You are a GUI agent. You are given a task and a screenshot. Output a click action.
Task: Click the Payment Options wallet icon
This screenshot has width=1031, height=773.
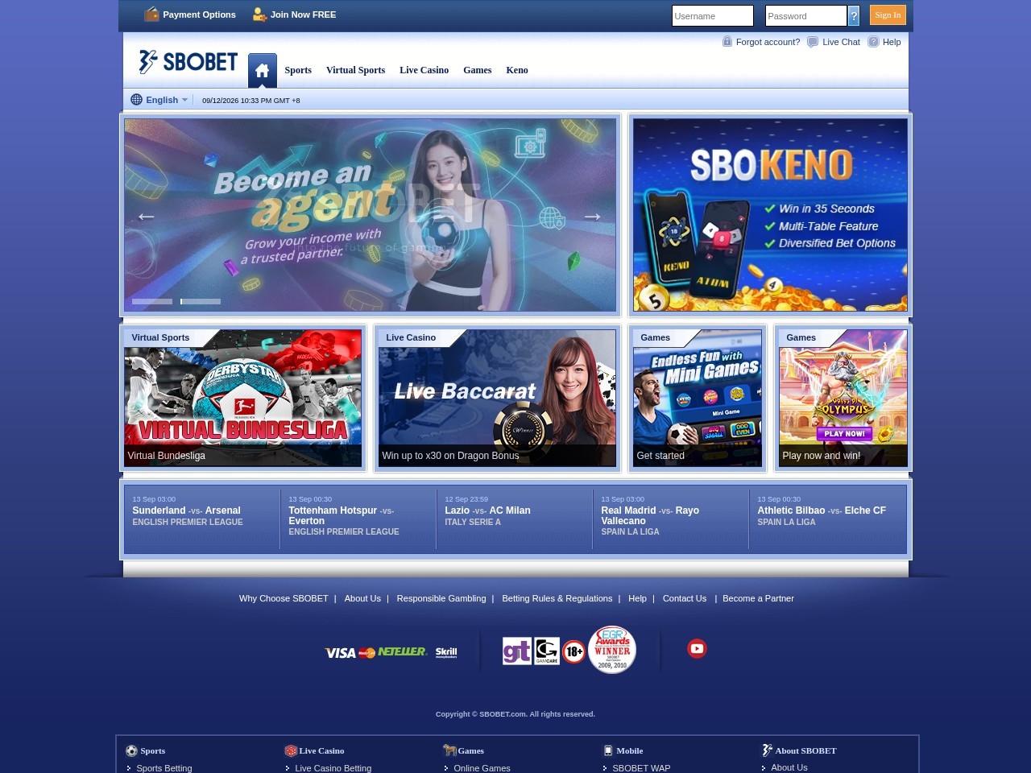point(151,14)
